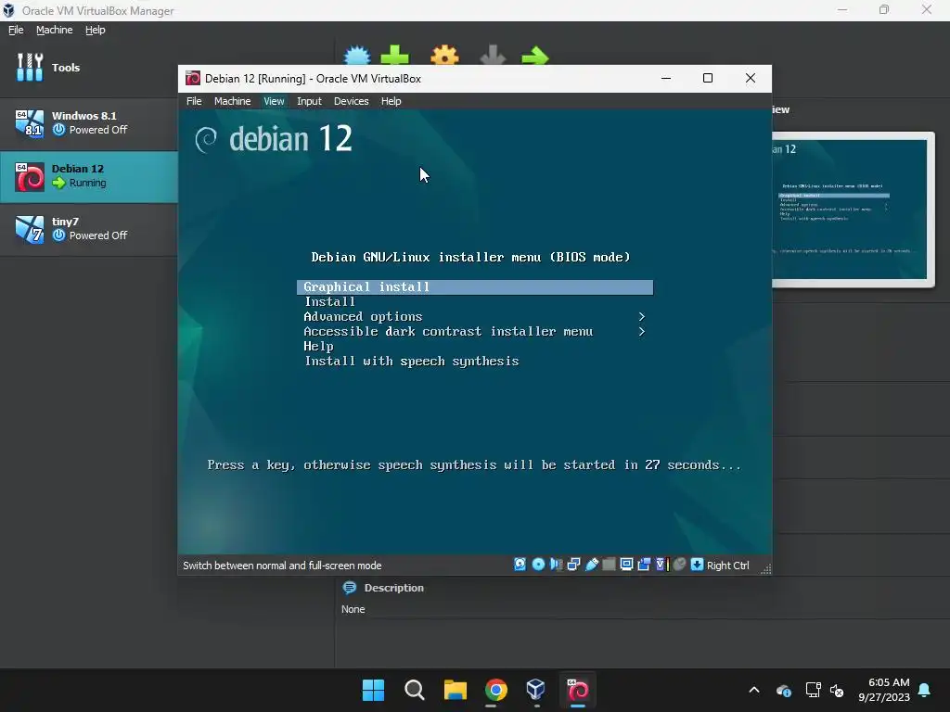950x712 pixels.
Task: Expand Advanced options submenu arrow
Action: (x=642, y=317)
